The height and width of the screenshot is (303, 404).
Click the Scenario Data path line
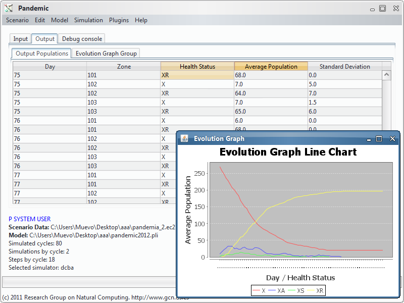pyautogui.click(x=92, y=227)
